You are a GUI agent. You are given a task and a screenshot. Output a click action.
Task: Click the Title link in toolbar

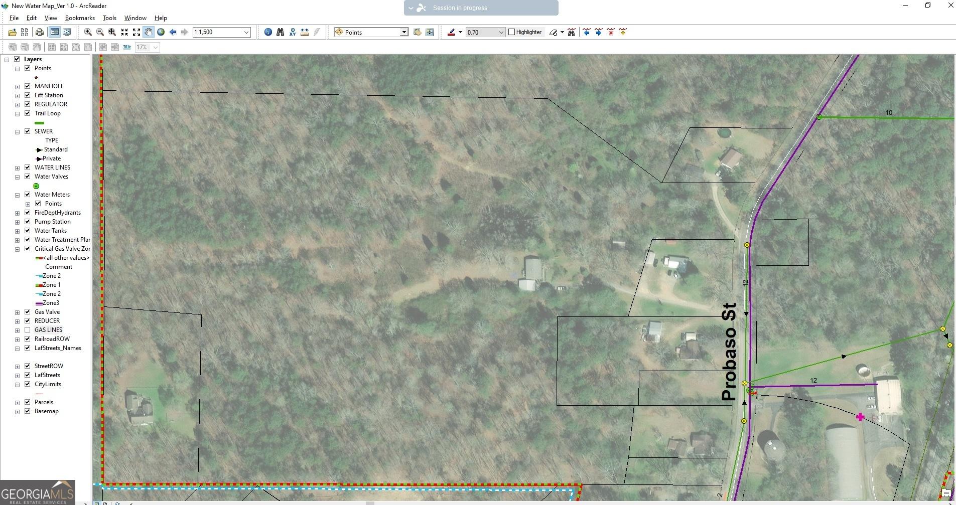127,47
